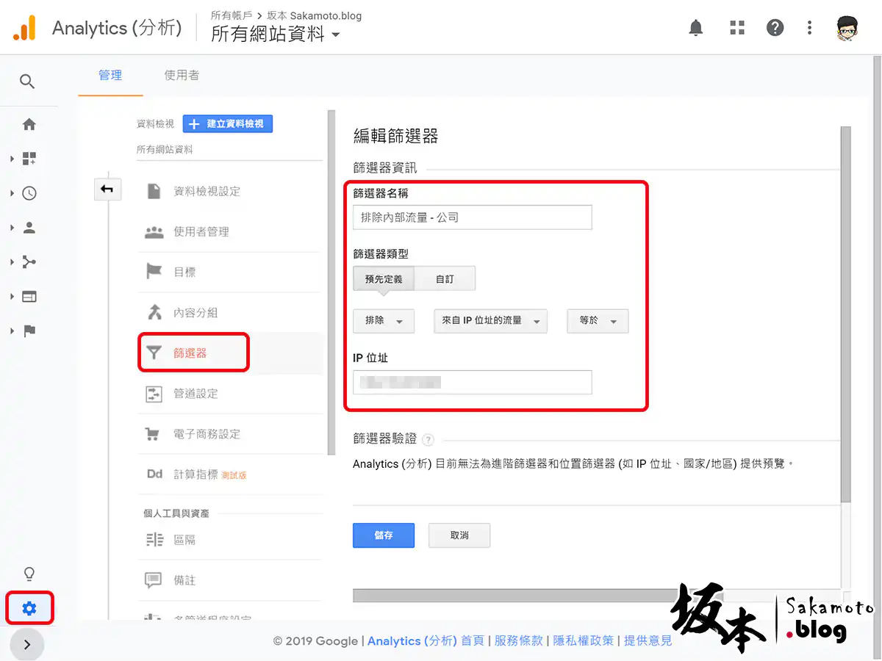Screen dimensions: 882x661
Task: Open the 等於 expression dropdown
Action: 597,321
